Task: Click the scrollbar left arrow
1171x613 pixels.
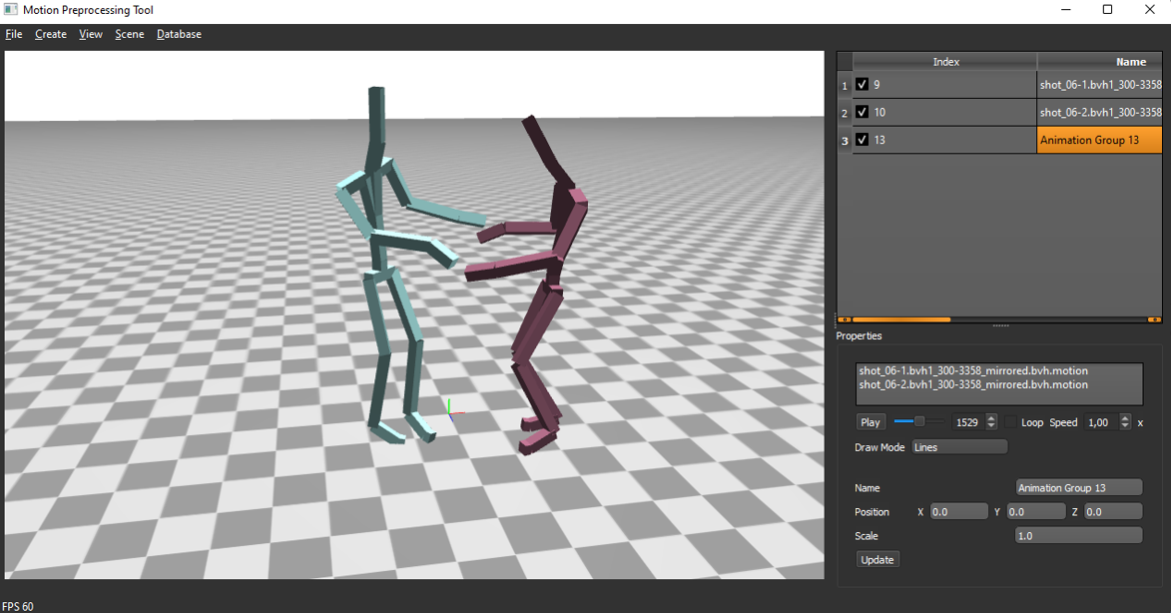Action: (845, 319)
